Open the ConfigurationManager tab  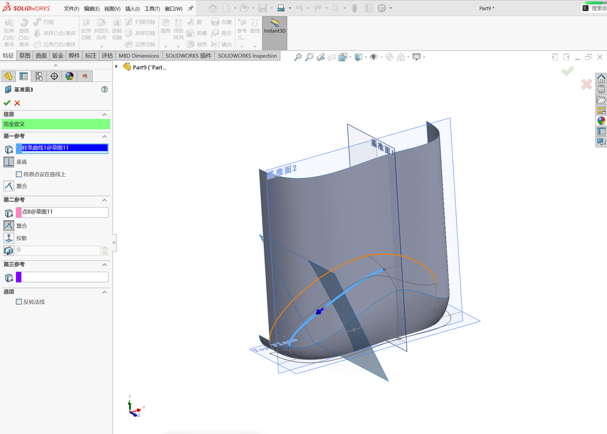click(x=39, y=76)
